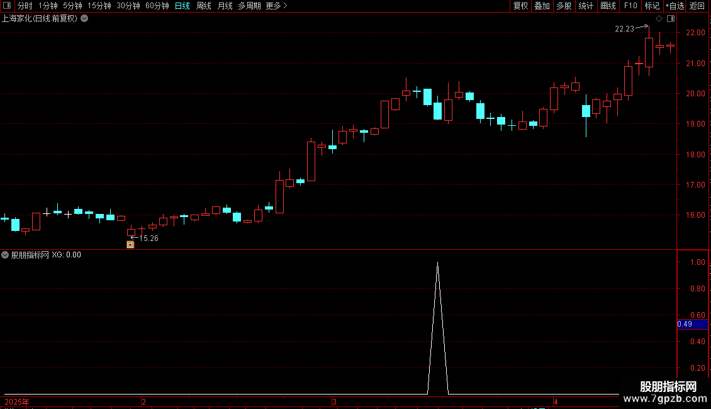Click the 上海家化(日线.前复权) title label
Screen dimensions: 711x409
[x=40, y=19]
